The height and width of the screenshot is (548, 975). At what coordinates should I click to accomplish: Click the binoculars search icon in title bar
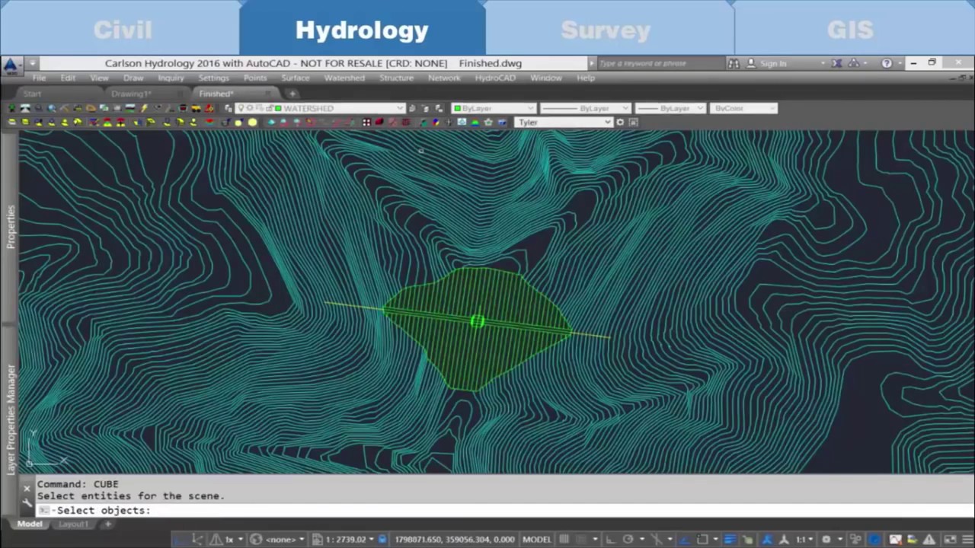coord(734,63)
